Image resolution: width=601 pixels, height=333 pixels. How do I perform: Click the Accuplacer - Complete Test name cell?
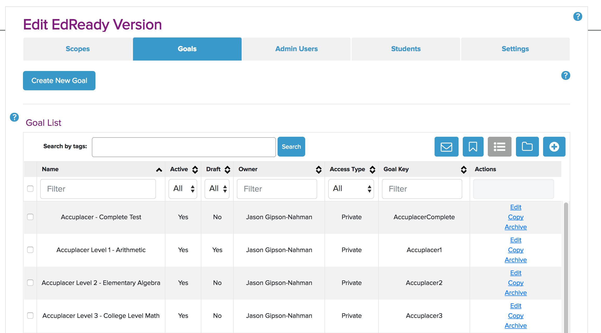click(101, 217)
